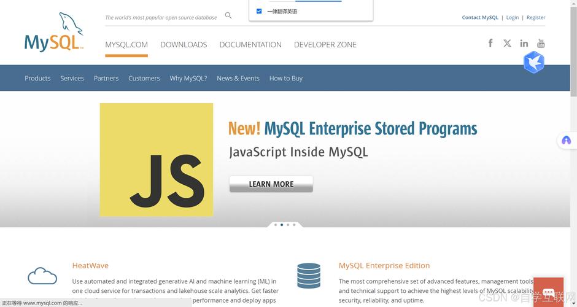Open the MySQL Enterprise Edition heading link
Screen dimensions: 577x307
click(x=384, y=265)
